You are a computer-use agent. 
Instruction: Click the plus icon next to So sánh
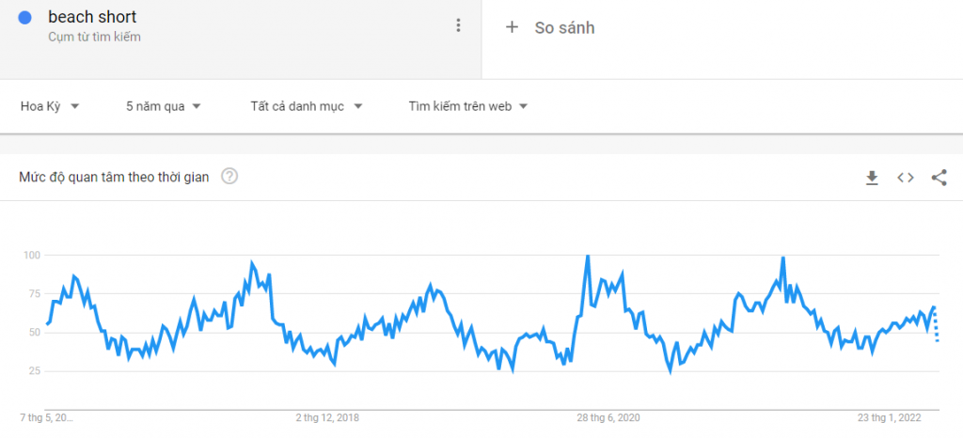[512, 27]
